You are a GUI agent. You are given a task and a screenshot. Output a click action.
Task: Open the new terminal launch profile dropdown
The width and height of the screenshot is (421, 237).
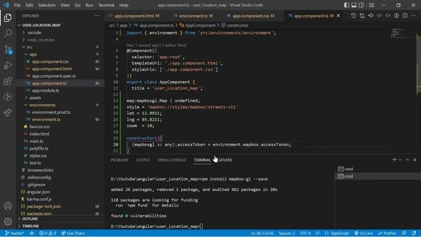400,160
